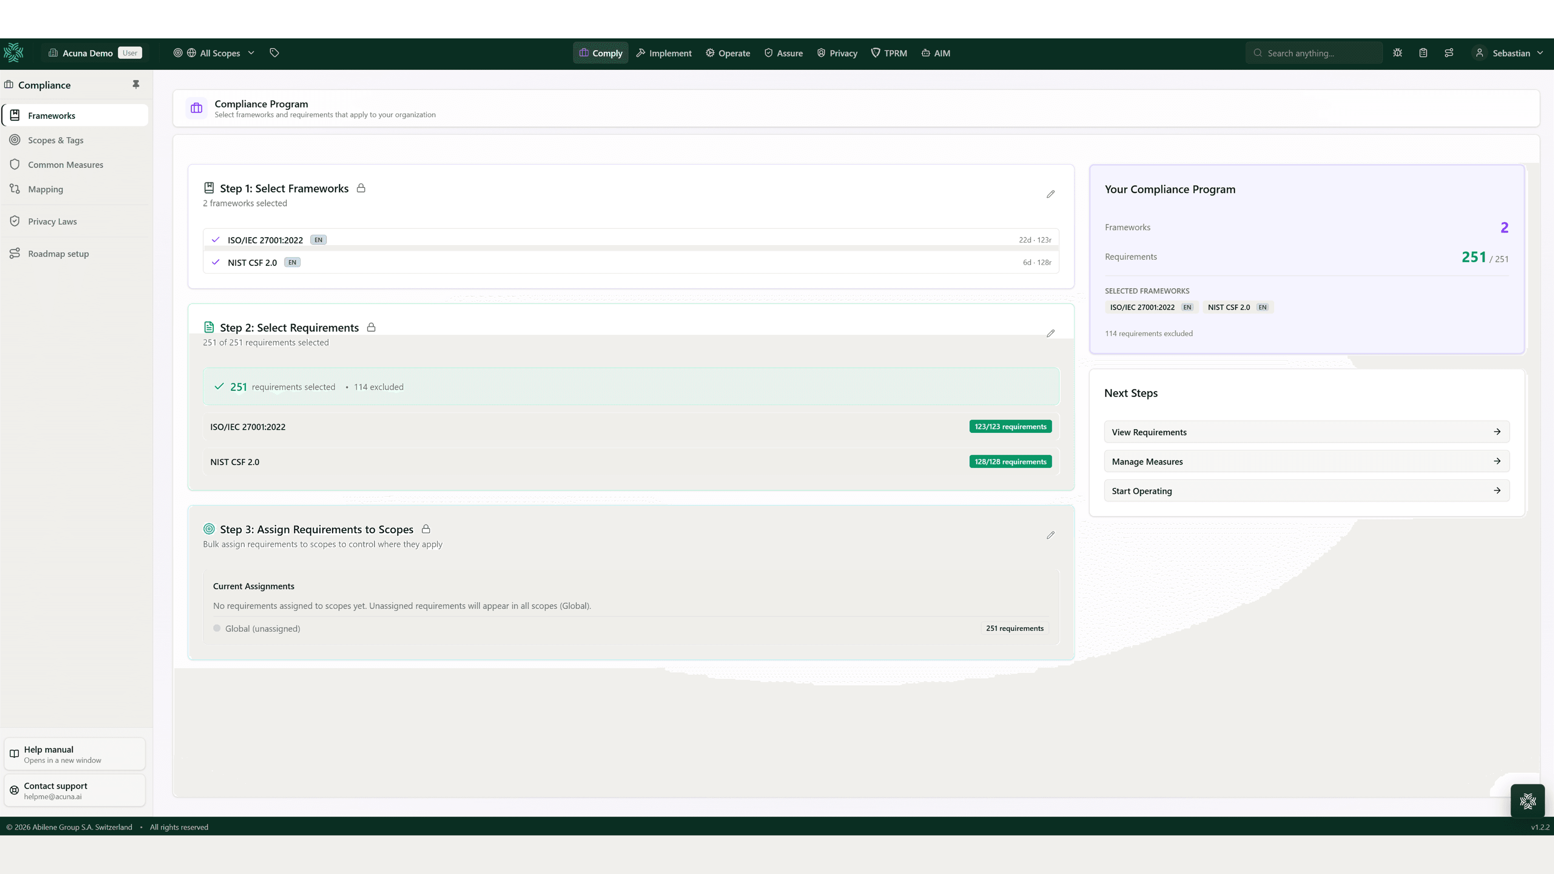Click Contact support
Viewport: 1554px width, 874px height.
[x=75, y=791]
